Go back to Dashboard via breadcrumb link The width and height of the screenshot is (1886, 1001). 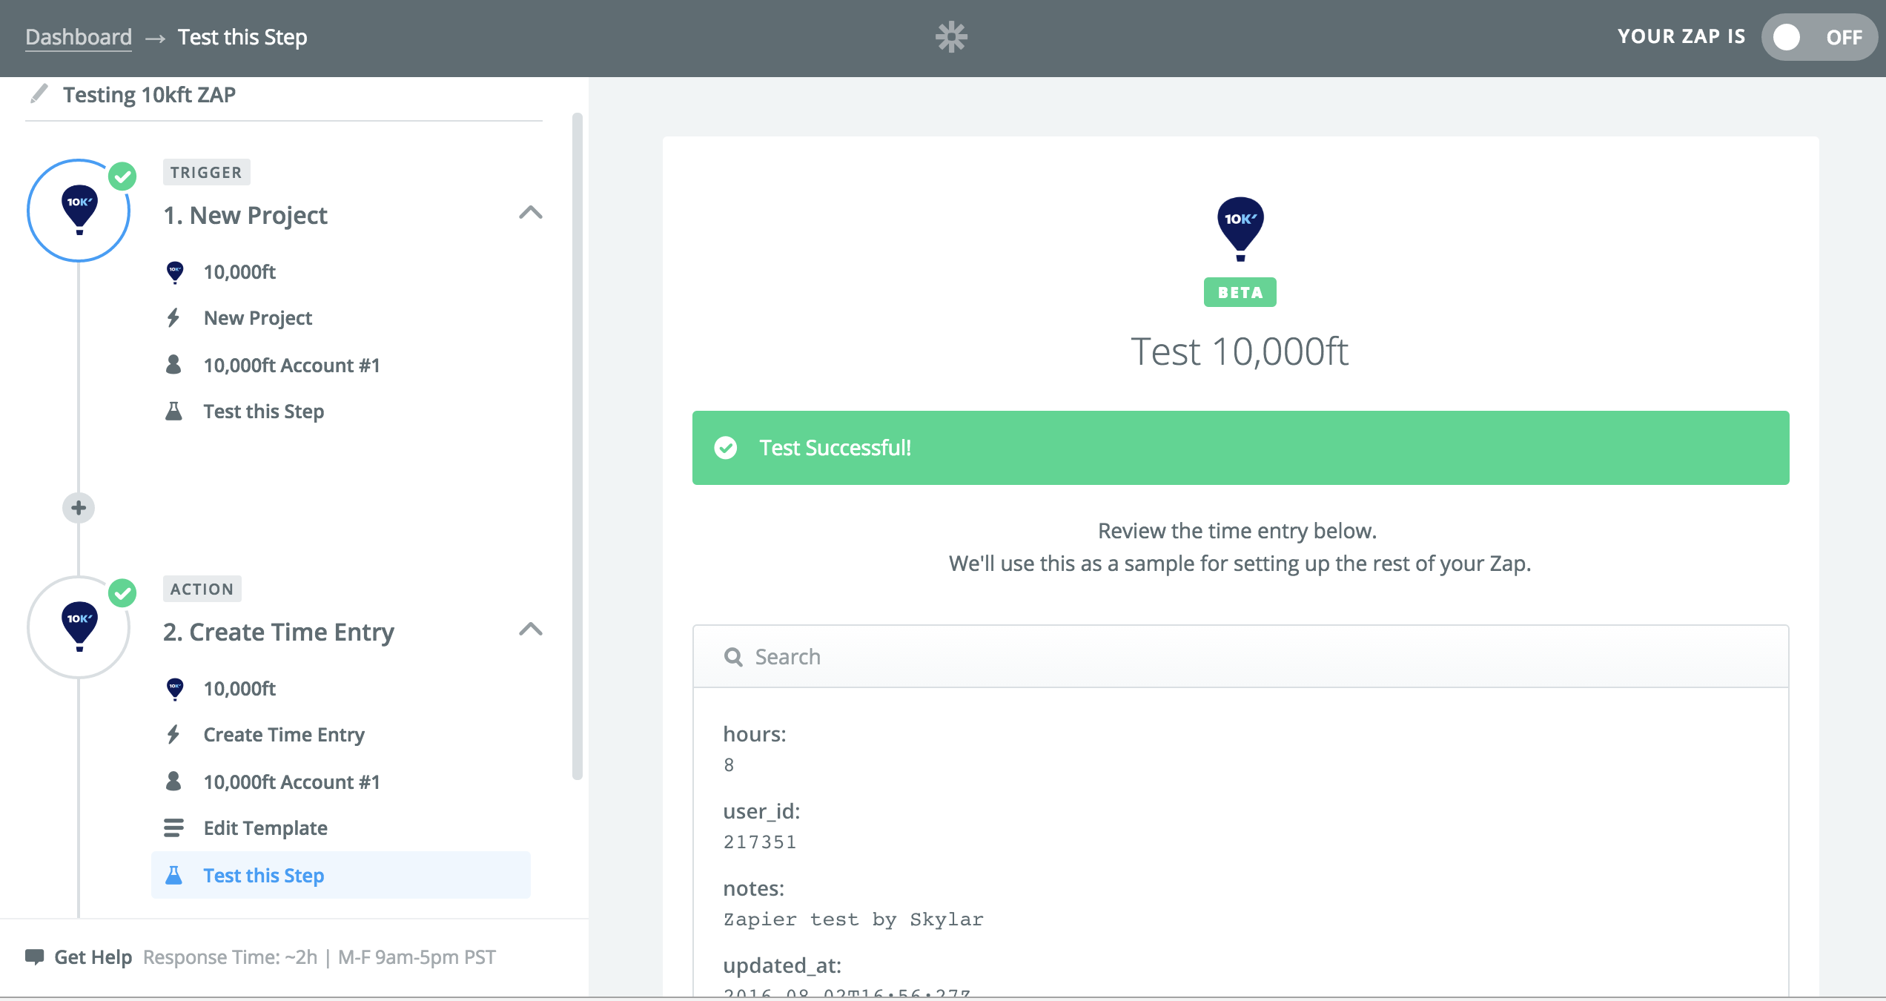click(x=79, y=37)
